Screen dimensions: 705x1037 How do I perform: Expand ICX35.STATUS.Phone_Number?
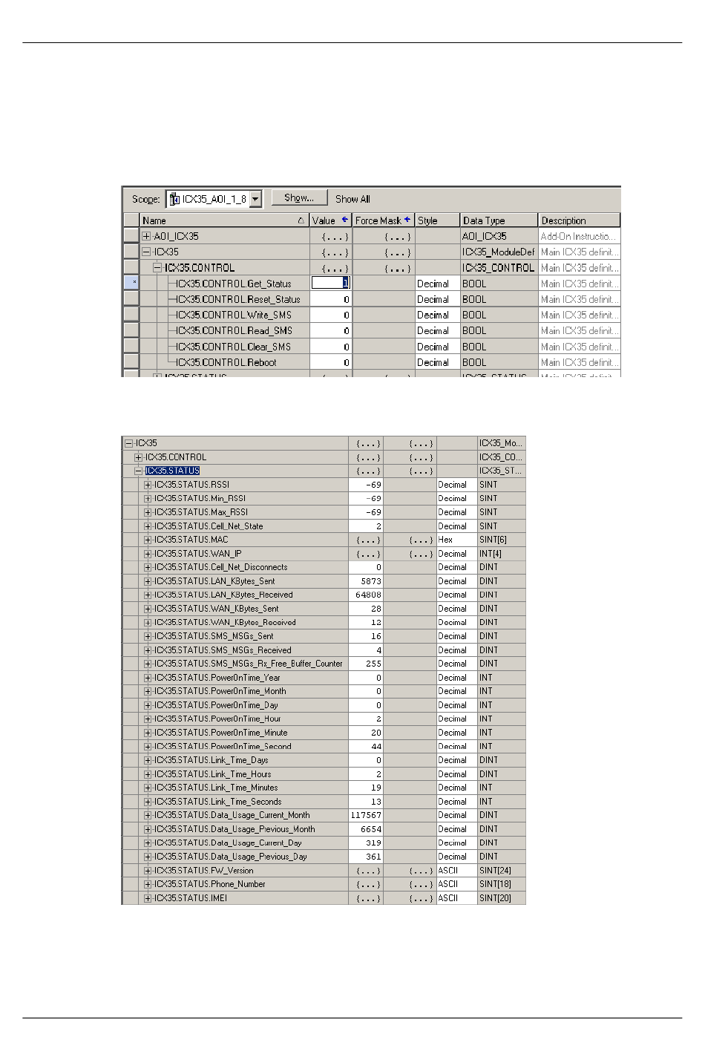pyautogui.click(x=148, y=884)
